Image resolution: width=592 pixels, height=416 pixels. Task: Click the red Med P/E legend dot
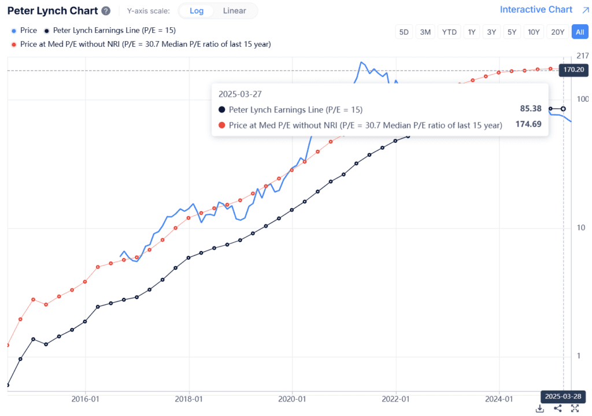13,44
